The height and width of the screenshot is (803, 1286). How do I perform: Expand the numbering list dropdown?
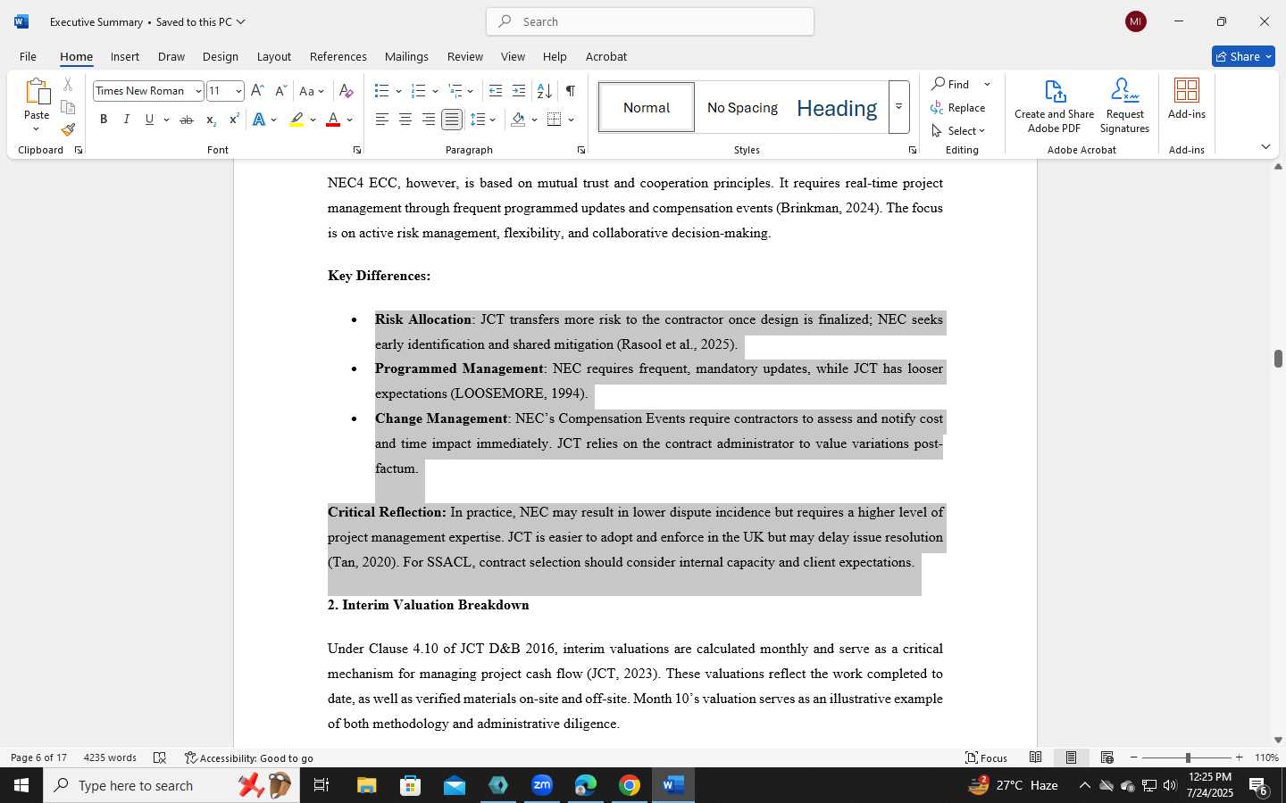click(435, 91)
